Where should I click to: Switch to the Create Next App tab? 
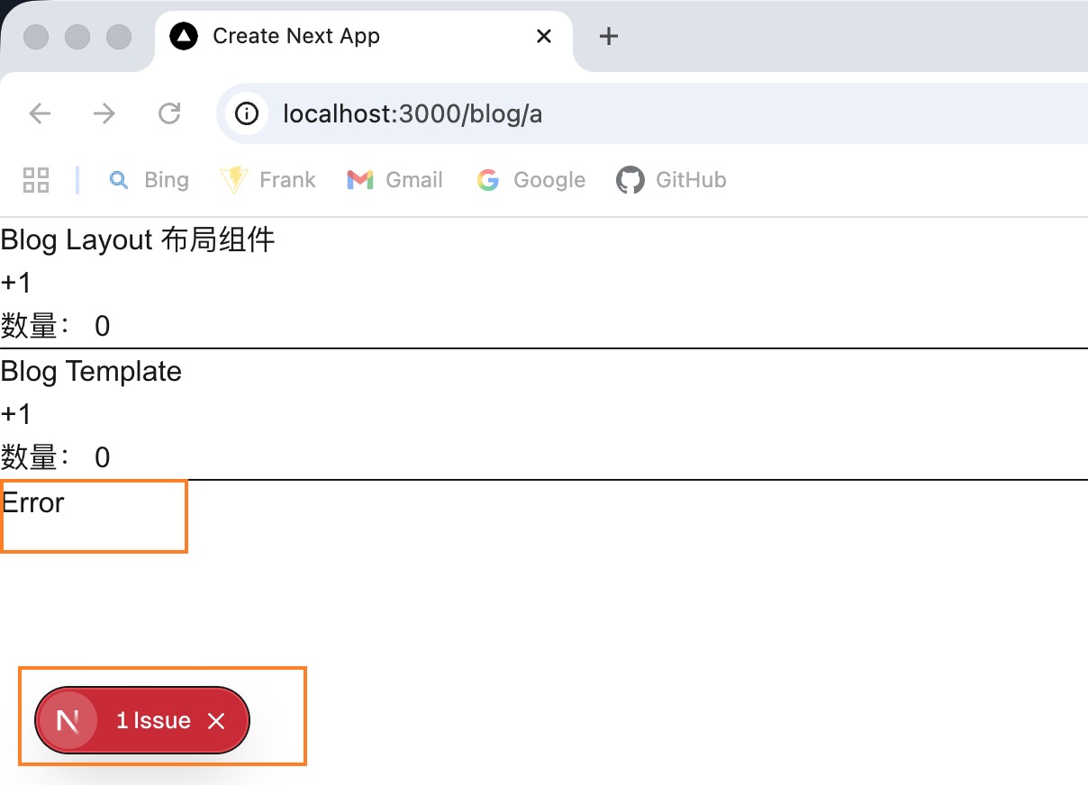pyautogui.click(x=295, y=36)
